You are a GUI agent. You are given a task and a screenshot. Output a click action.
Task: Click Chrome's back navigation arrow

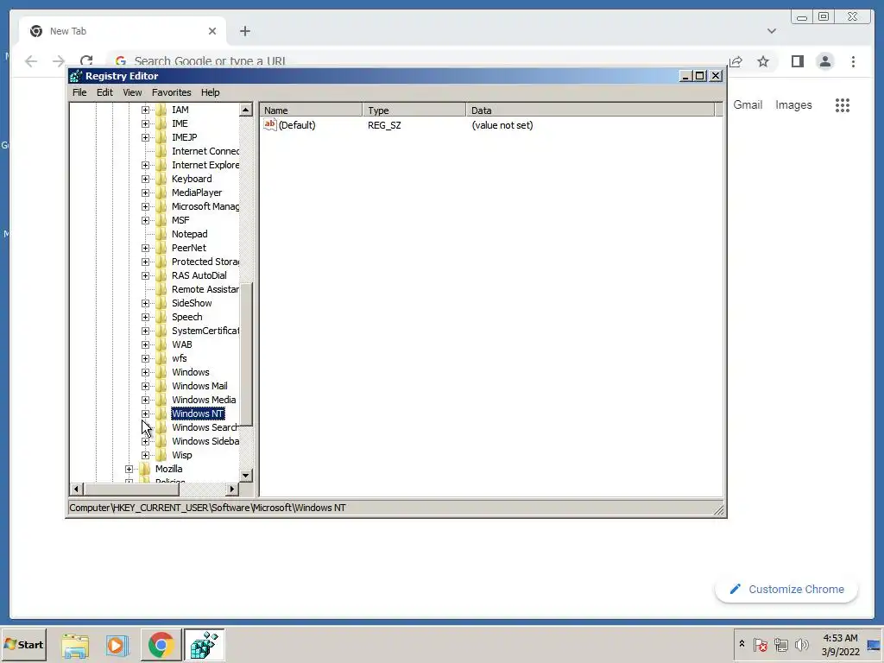[31, 61]
